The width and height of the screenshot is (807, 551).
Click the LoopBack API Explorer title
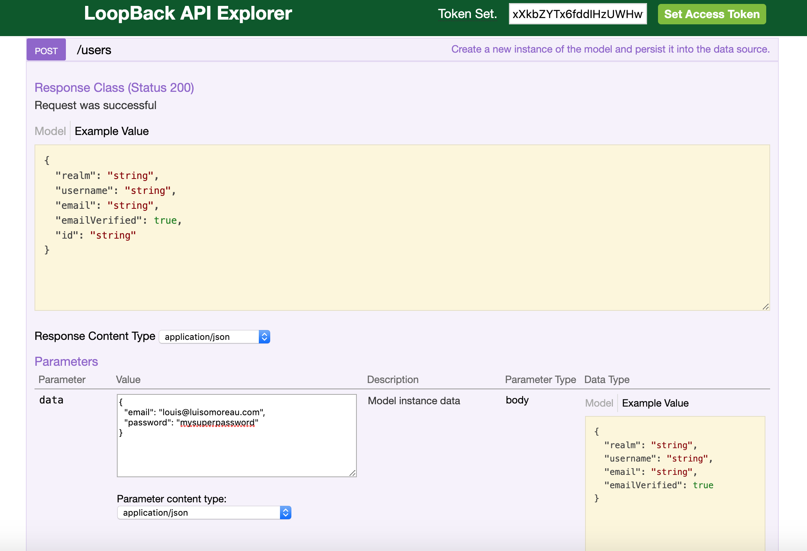[188, 13]
